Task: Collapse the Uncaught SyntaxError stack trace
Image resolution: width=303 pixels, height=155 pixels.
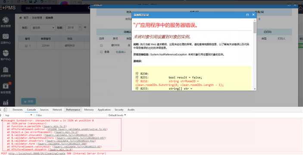Action: tap(2, 121)
